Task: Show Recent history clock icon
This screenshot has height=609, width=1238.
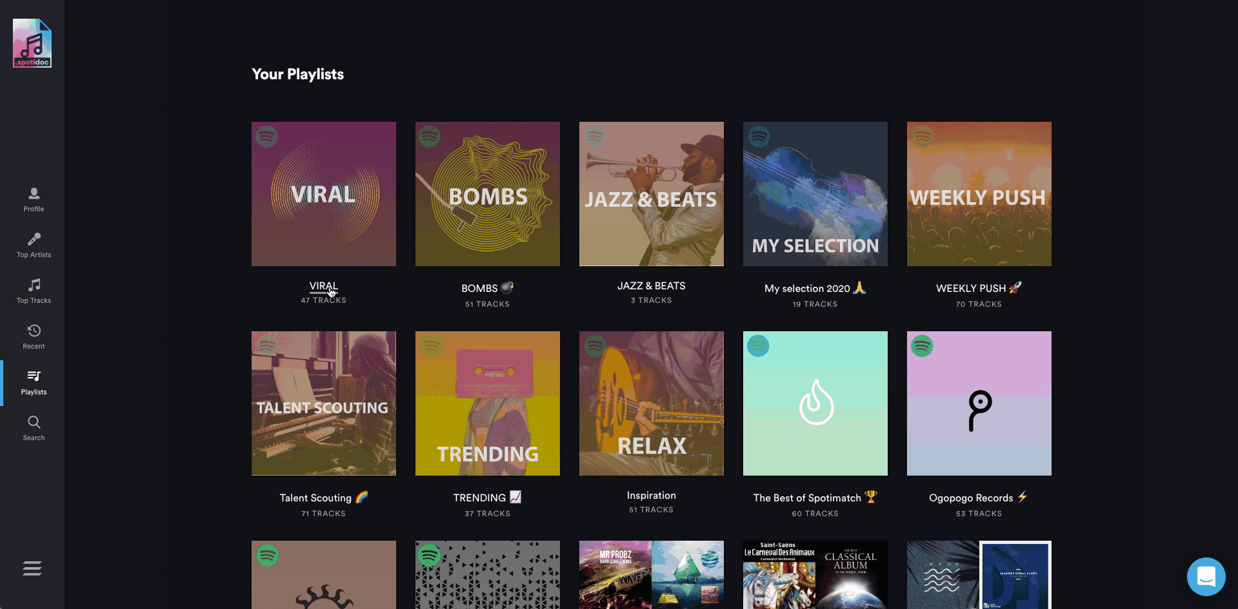Action: (x=34, y=331)
